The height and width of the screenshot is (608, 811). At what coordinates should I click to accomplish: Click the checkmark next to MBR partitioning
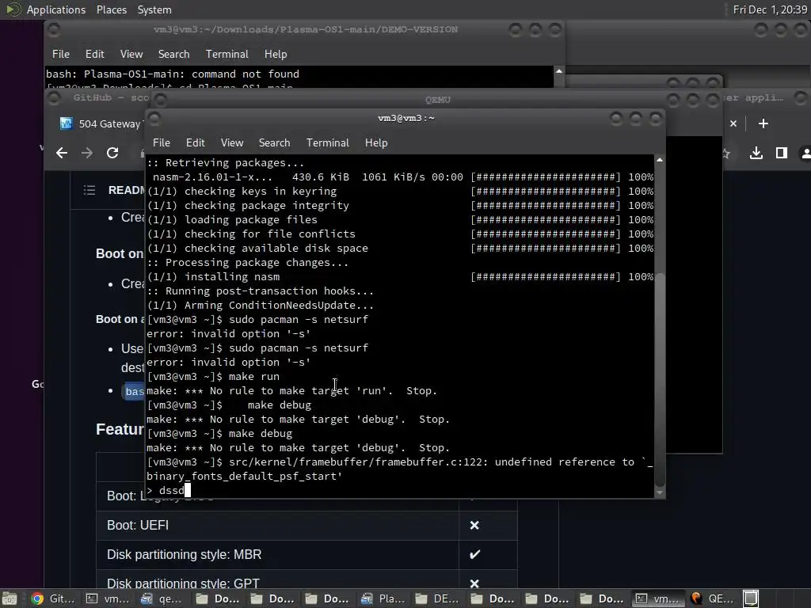[x=474, y=555]
